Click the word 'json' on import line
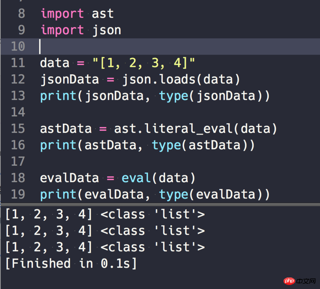This screenshot has width=320, height=289. (x=106, y=30)
